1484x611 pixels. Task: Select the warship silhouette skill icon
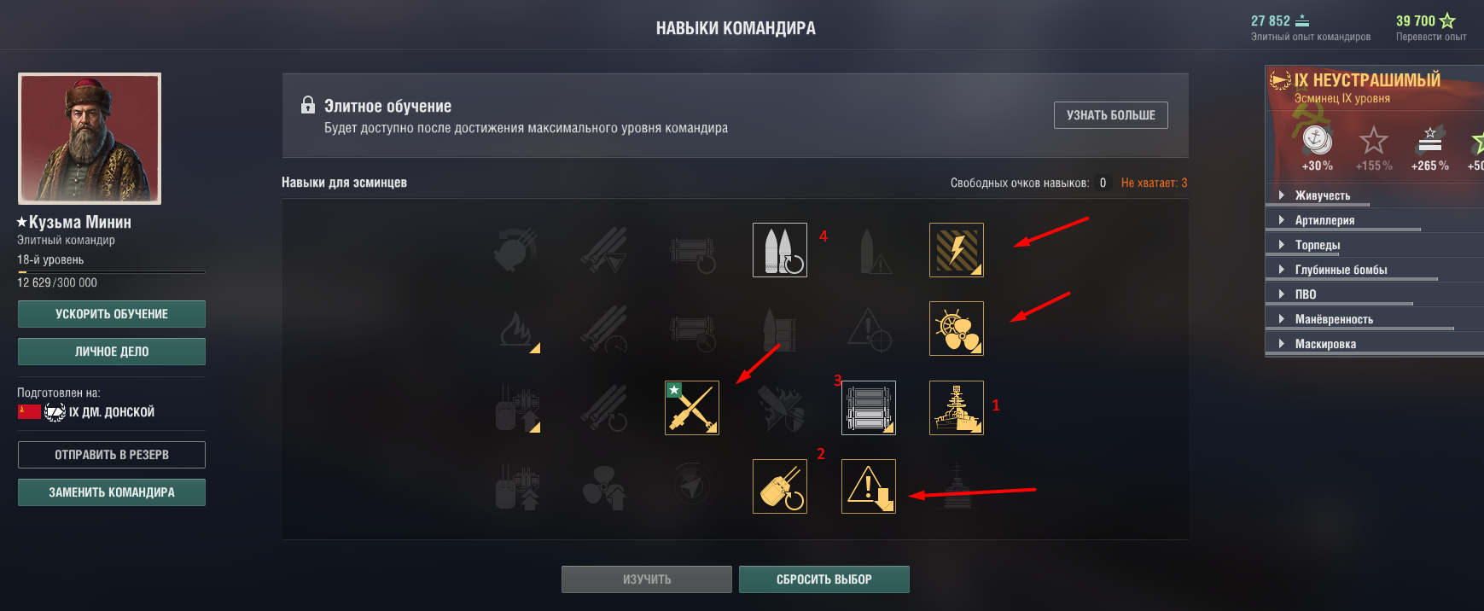pos(957,408)
